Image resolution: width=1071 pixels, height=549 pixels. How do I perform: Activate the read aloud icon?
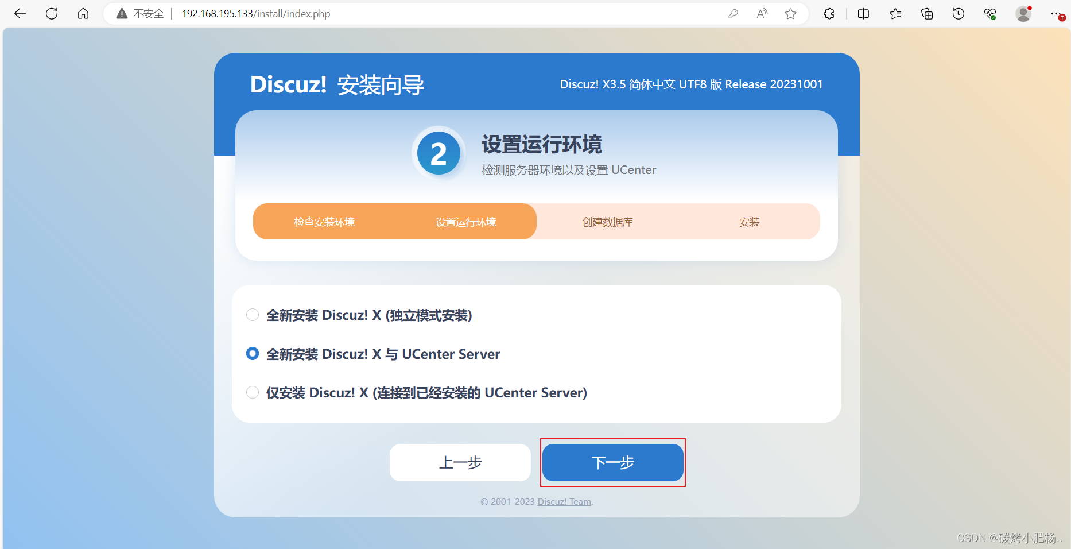(x=762, y=14)
